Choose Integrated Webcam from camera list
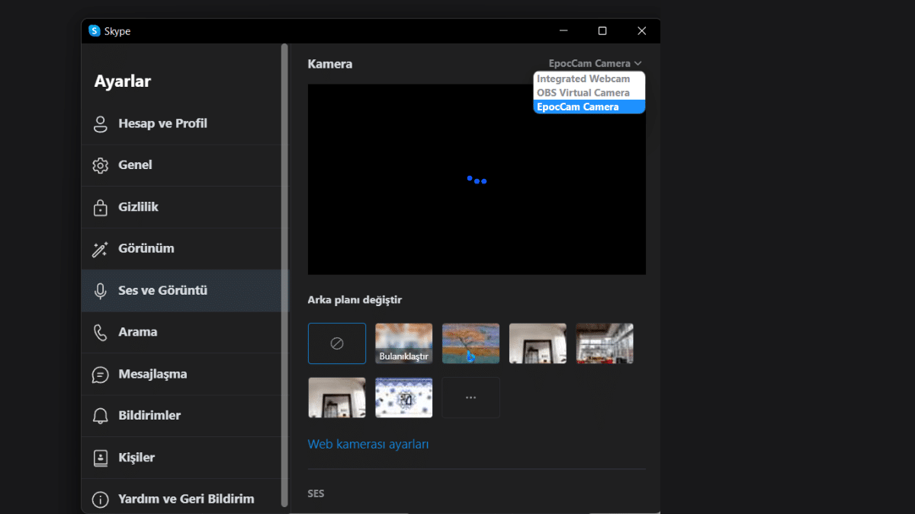Screen dimensions: 915x514 point(589,79)
